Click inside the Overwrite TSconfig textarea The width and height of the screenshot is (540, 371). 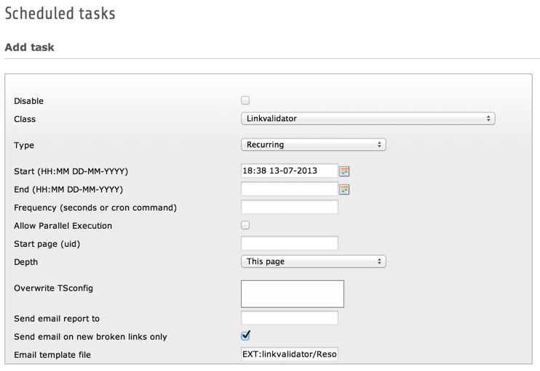click(x=292, y=293)
